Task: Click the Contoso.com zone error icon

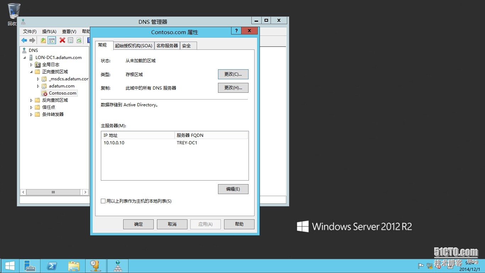Action: [x=44, y=93]
